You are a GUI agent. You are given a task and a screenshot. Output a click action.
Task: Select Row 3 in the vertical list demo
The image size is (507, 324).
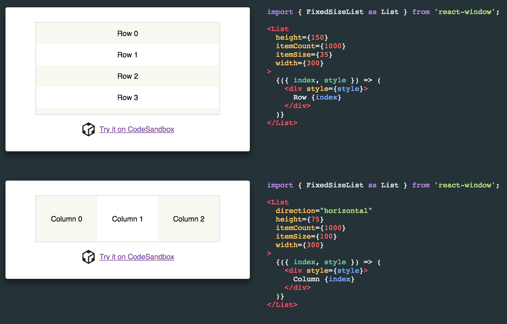[x=127, y=98]
